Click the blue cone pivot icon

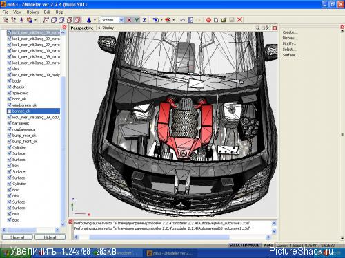[89, 20]
